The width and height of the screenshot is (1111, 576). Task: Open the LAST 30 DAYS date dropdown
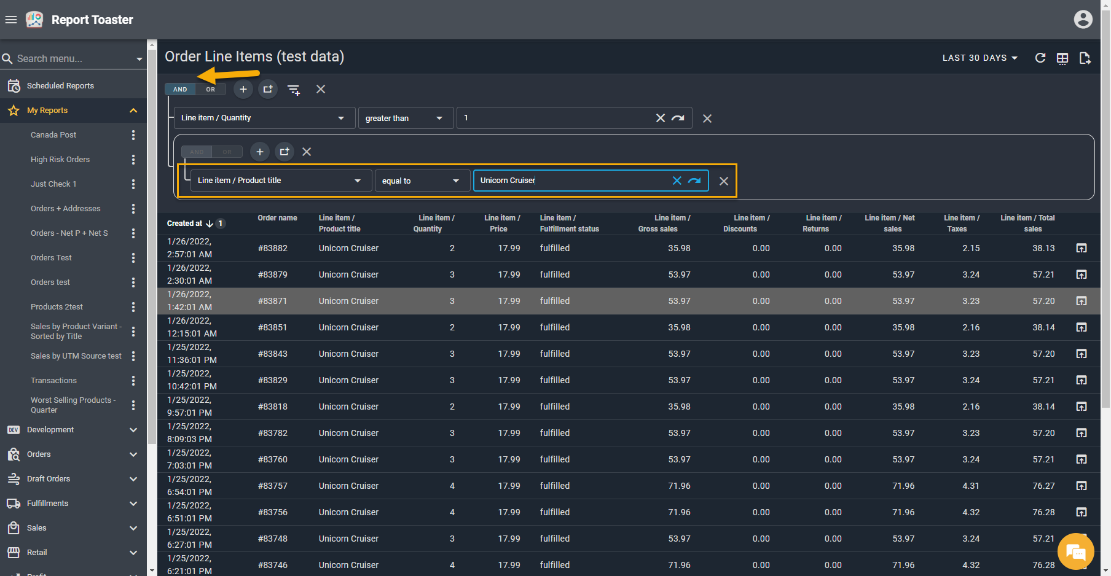[x=979, y=58]
